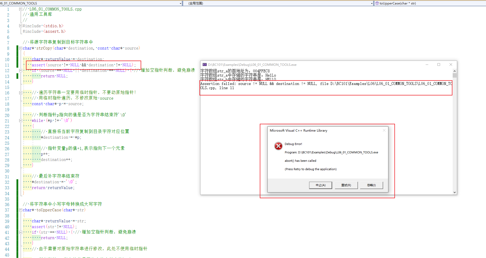The height and width of the screenshot is (258, 486).
Task: Click the scrollbar down arrow in console window
Action: pos(454,192)
